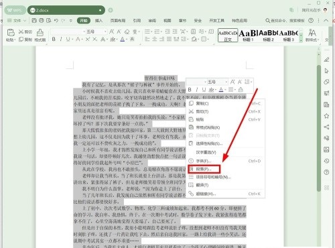Switch to the 页面布局 ribbon tab
The height and width of the screenshot is (248, 335).
click(118, 21)
